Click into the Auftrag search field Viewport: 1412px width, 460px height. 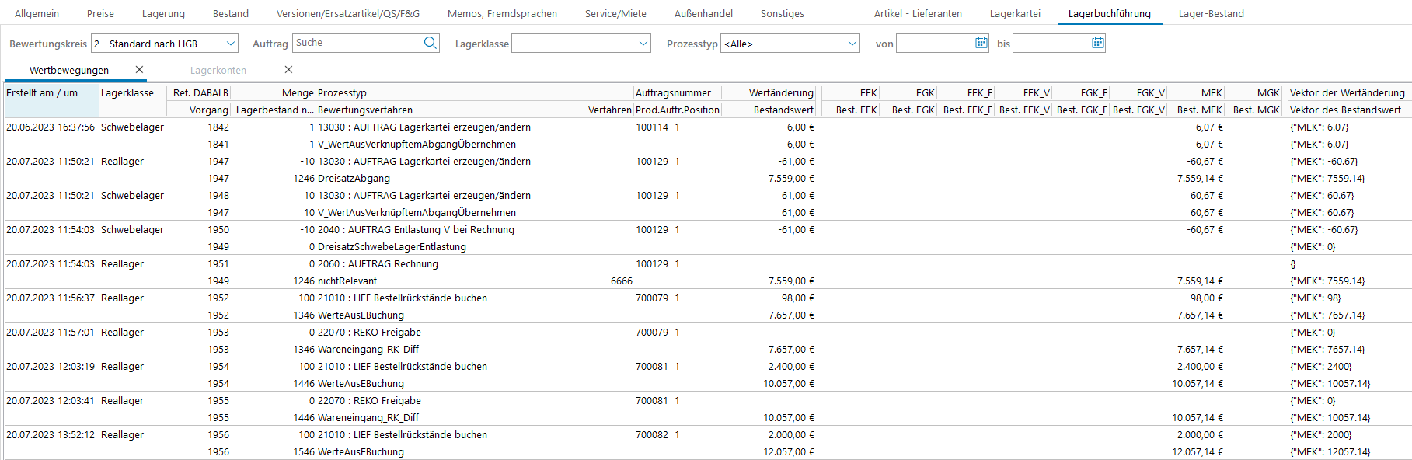point(357,44)
